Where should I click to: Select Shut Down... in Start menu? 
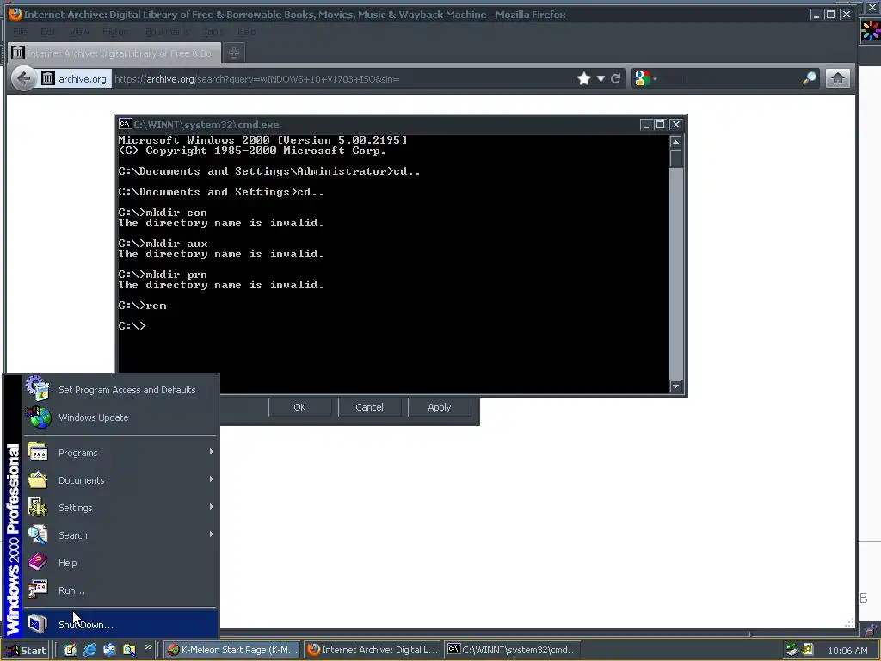pyautogui.click(x=120, y=625)
